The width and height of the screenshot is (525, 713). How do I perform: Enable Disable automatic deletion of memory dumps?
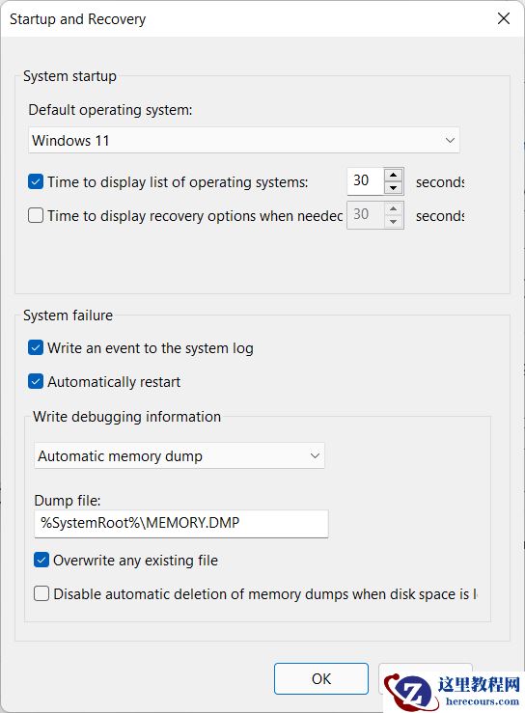point(41,593)
